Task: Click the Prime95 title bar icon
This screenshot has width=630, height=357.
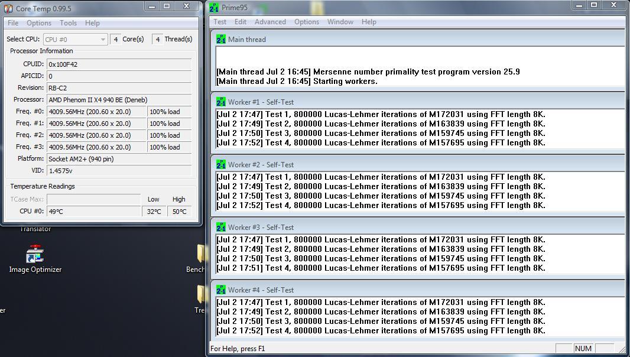Action: pos(214,7)
